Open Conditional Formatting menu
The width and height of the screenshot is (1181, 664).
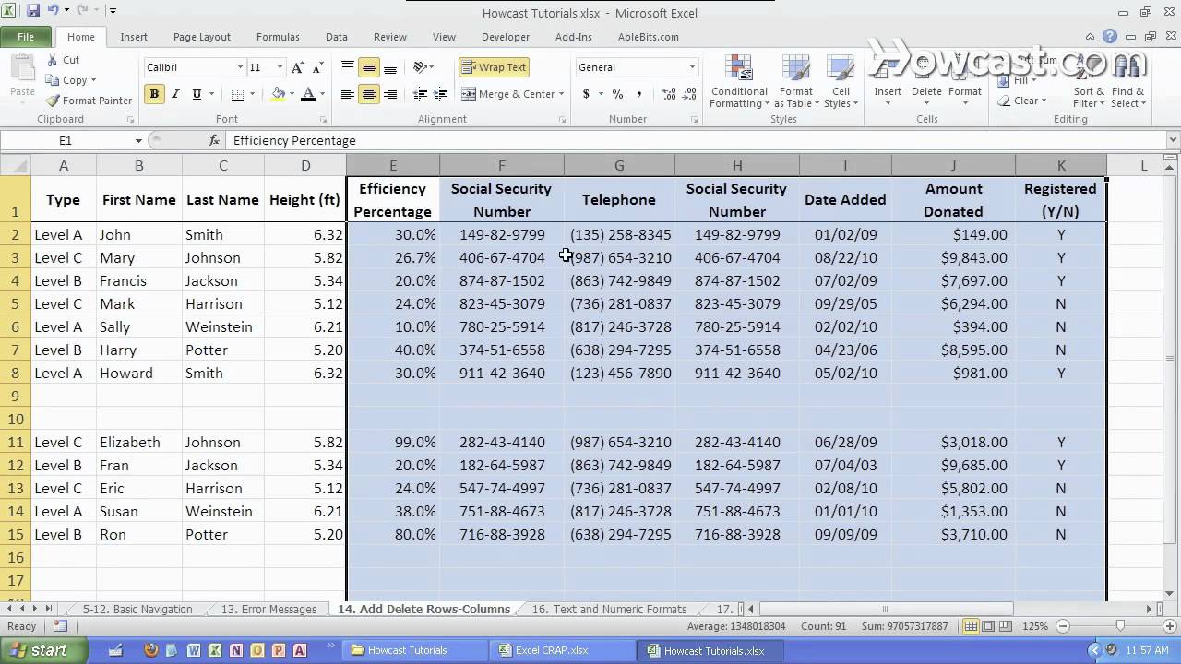(739, 82)
